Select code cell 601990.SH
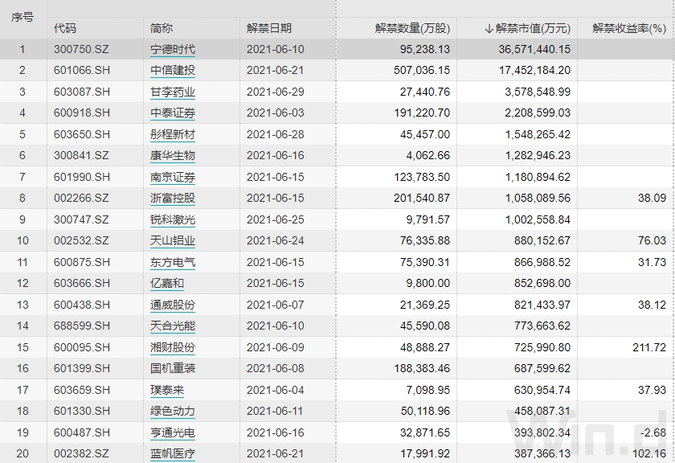Screen dimensions: 675x463 click(x=82, y=177)
